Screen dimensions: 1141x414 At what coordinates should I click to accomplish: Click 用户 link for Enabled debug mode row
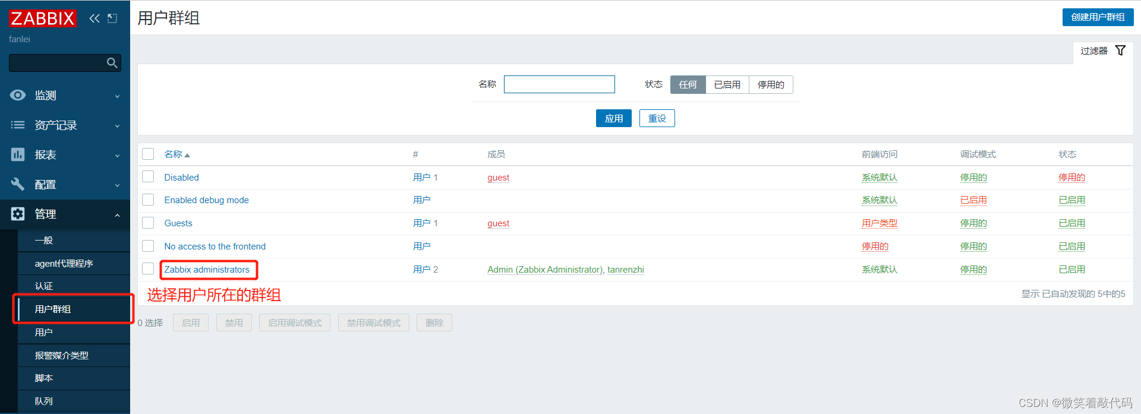(422, 200)
